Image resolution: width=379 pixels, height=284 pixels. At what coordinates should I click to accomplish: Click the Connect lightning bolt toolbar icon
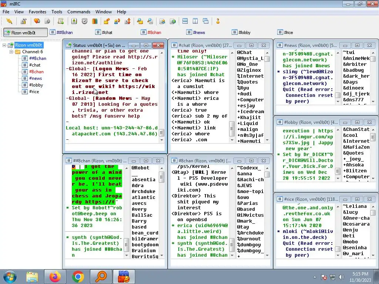click(x=9, y=21)
